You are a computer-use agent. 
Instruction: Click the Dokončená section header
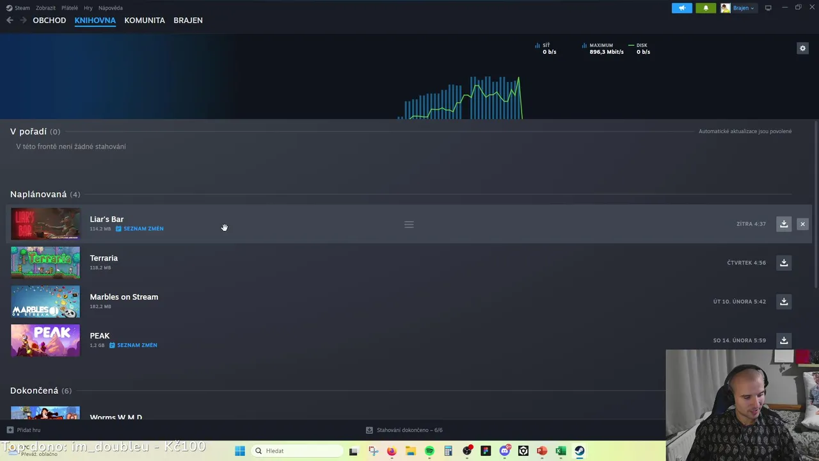tap(41, 391)
